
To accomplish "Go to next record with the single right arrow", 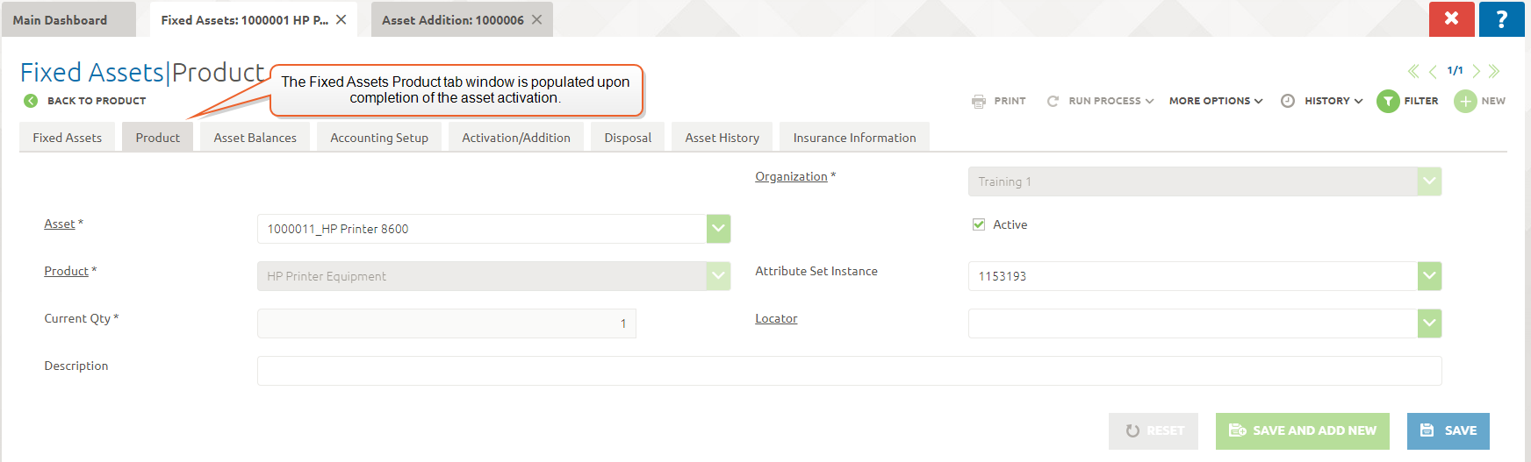I will 1477,71.
